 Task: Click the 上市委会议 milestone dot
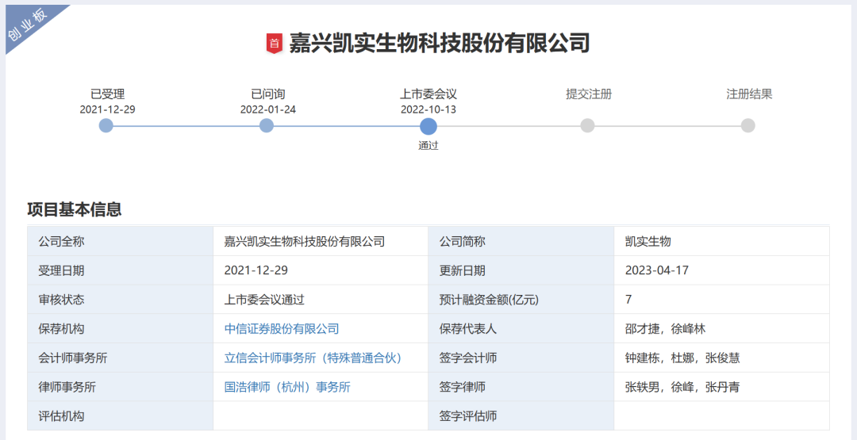(x=428, y=126)
